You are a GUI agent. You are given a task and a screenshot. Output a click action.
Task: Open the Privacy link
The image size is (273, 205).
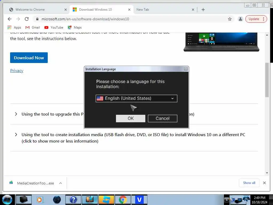[x=17, y=70]
